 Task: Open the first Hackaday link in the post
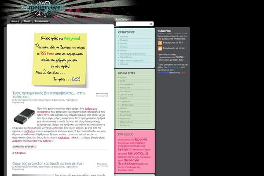(x=29, y=131)
